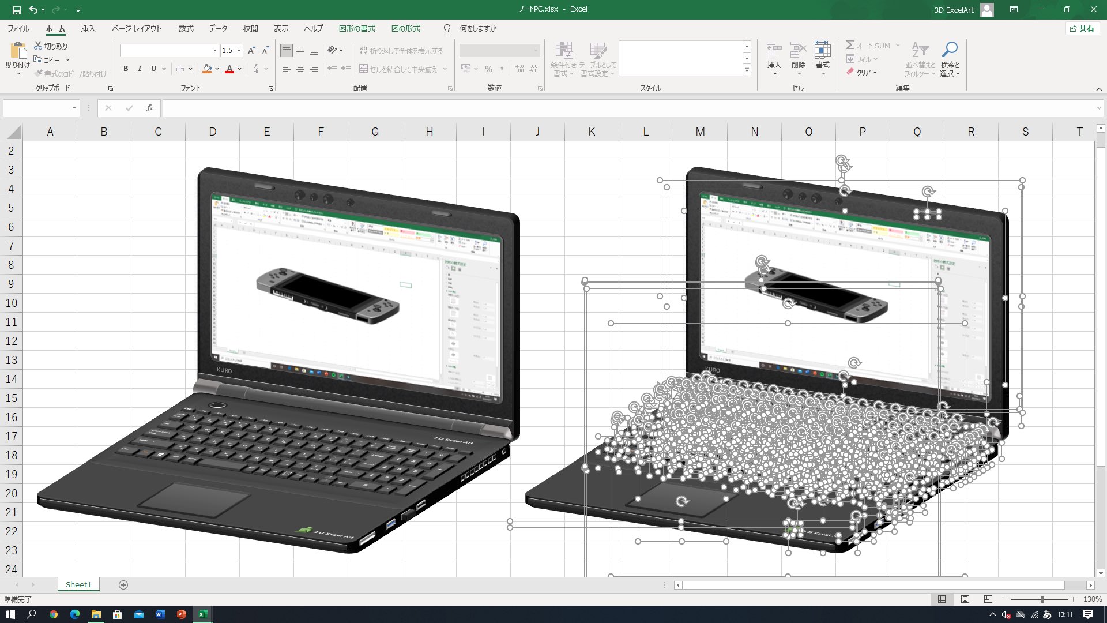Click the Decrease Indent icon
The image size is (1107, 623).
click(332, 69)
